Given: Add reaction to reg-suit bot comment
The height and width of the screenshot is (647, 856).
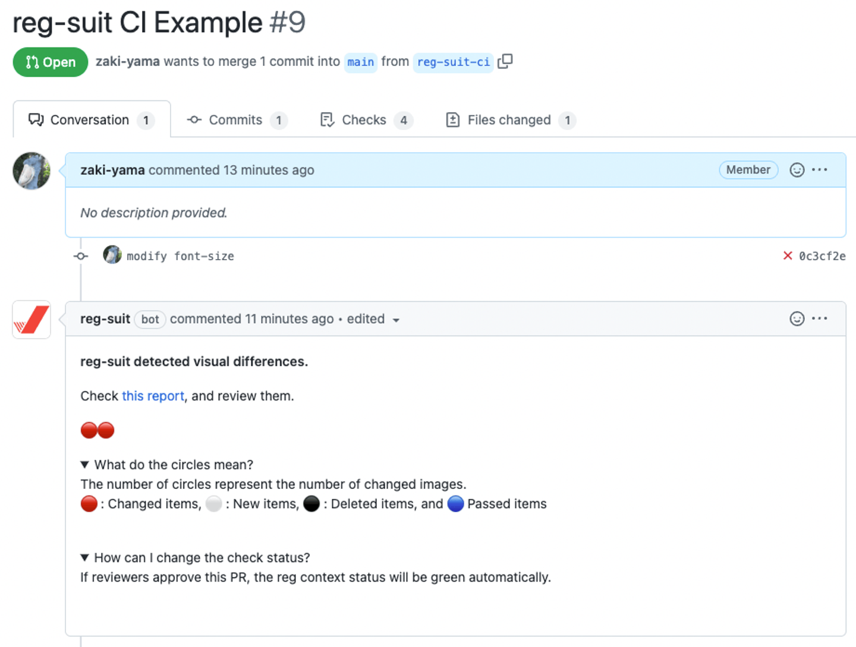Looking at the screenshot, I should [797, 318].
